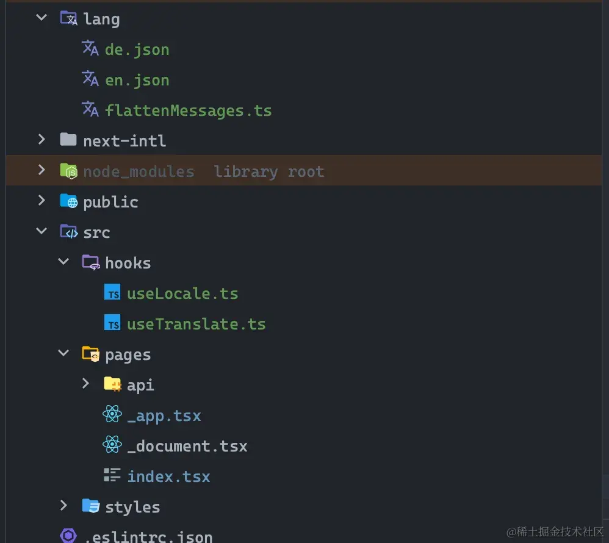
Task: Click the React icon beside _app.tsx
Action: point(112,414)
